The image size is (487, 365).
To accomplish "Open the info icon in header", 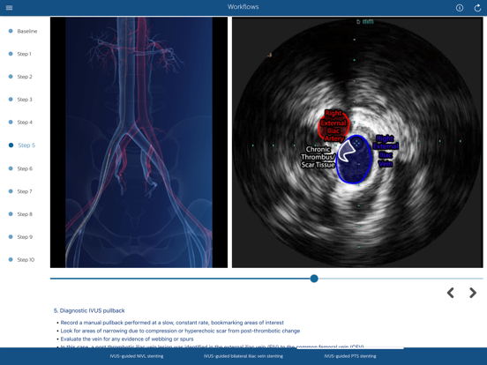I will coord(460,8).
